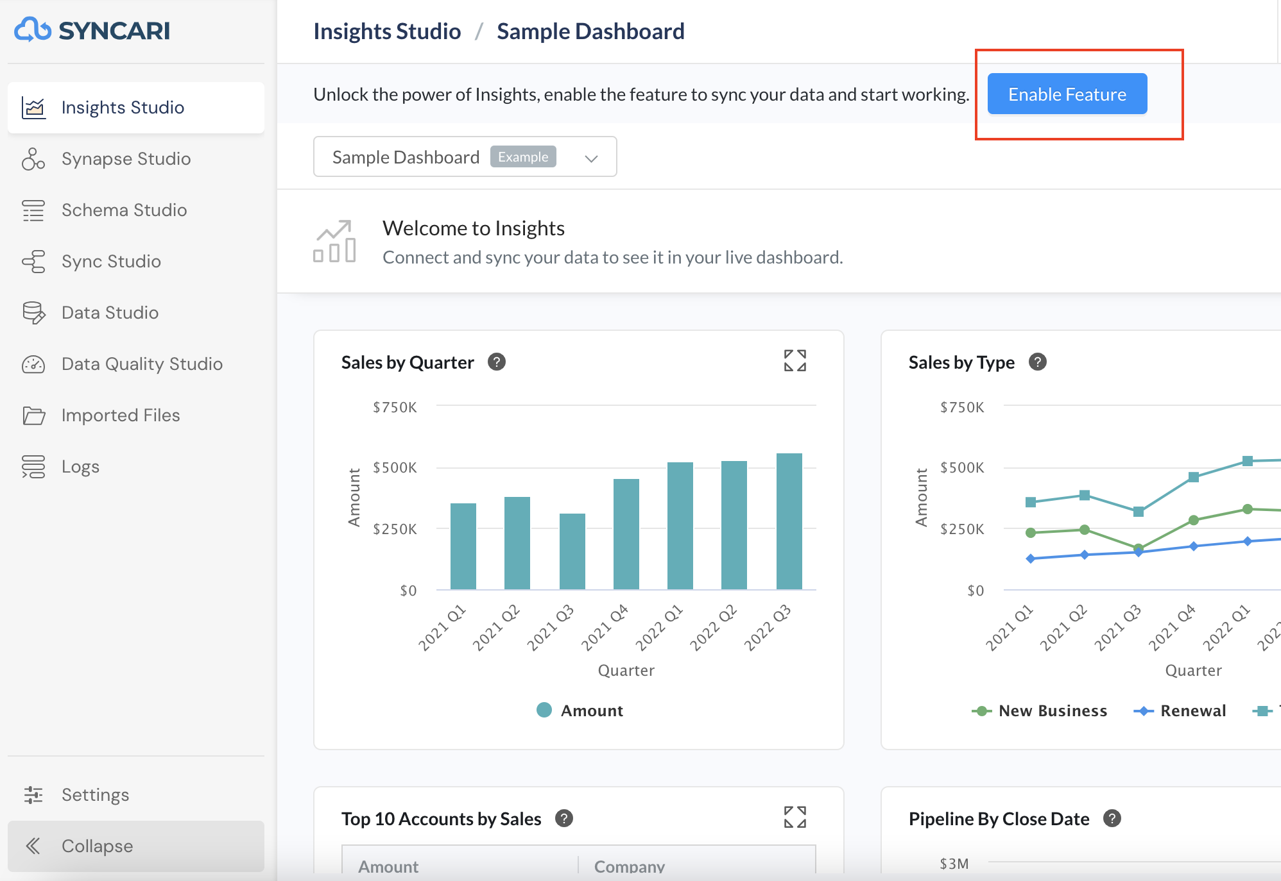Click the Imported Files folder icon
Viewport: 1281px width, 881px height.
tap(33, 415)
